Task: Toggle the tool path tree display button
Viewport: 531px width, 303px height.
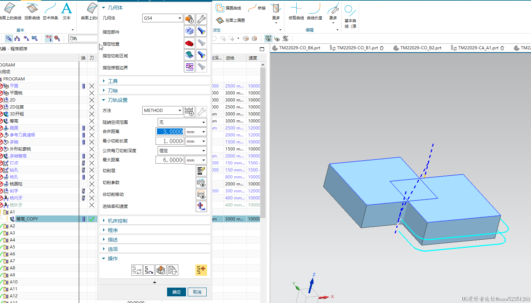Action: (49, 38)
